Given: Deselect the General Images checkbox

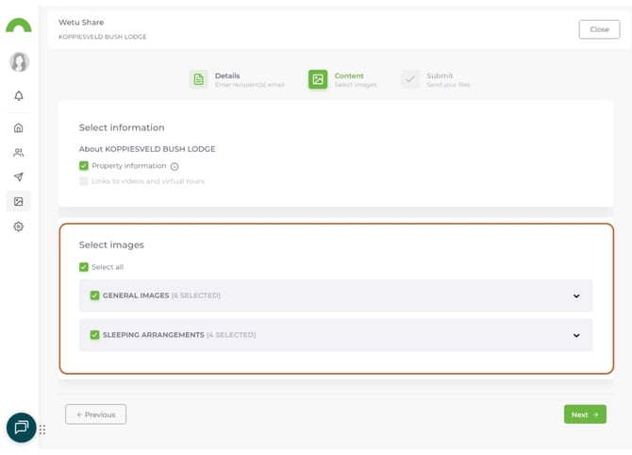Looking at the screenshot, I should 94,295.
